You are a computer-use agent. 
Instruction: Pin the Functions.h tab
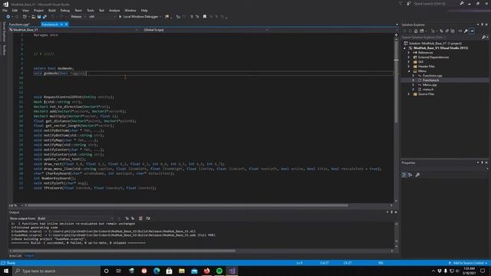(x=61, y=25)
